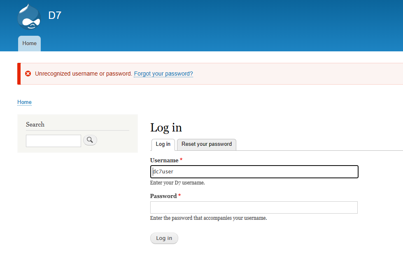The height and width of the screenshot is (258, 403).
Task: Open the D7 site name link
Action: coord(55,16)
